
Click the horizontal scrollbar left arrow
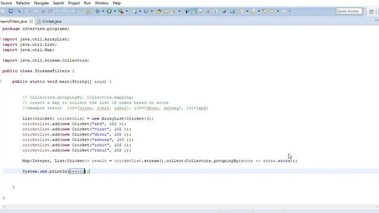tap(4, 206)
